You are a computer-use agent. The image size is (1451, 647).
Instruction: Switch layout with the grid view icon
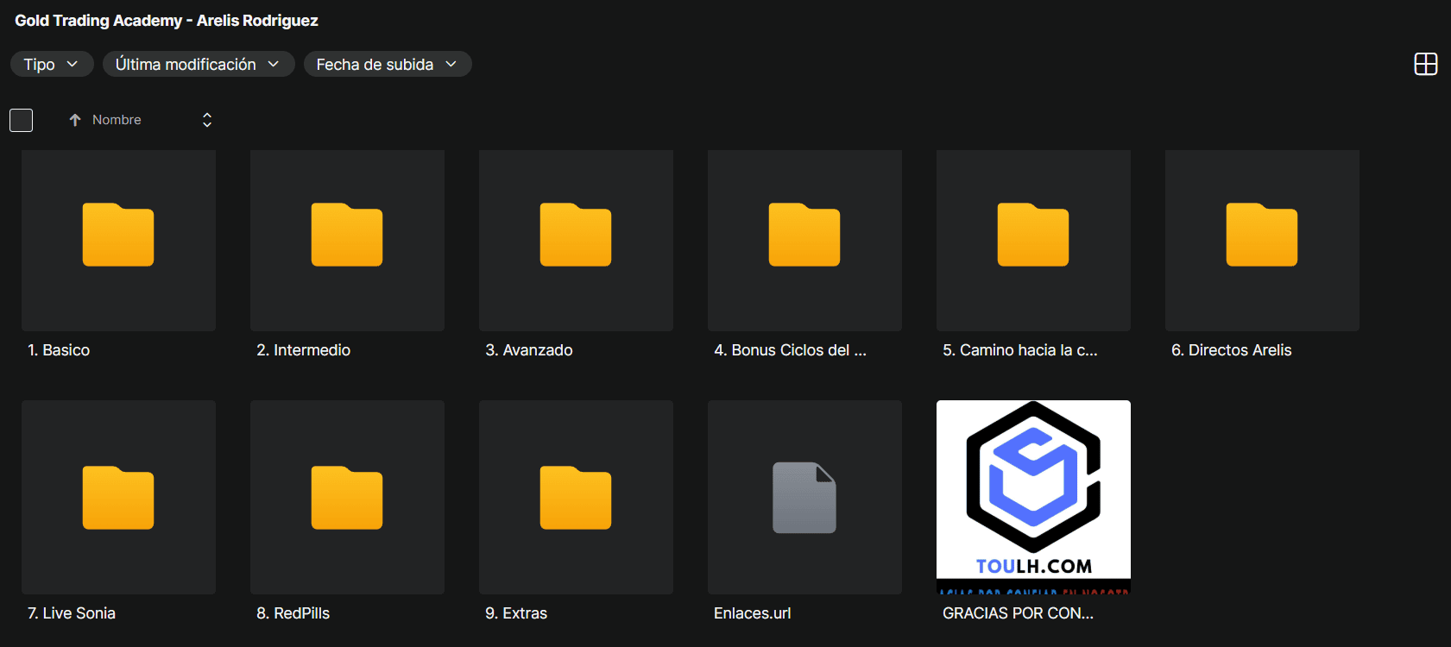[1426, 64]
